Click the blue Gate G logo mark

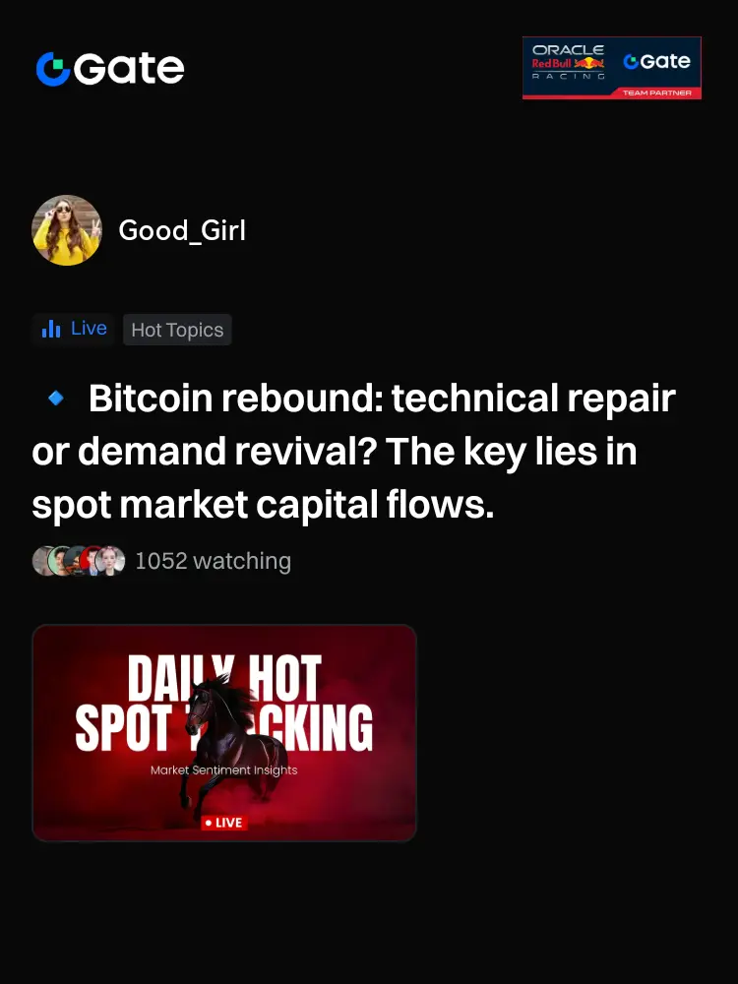(x=53, y=69)
